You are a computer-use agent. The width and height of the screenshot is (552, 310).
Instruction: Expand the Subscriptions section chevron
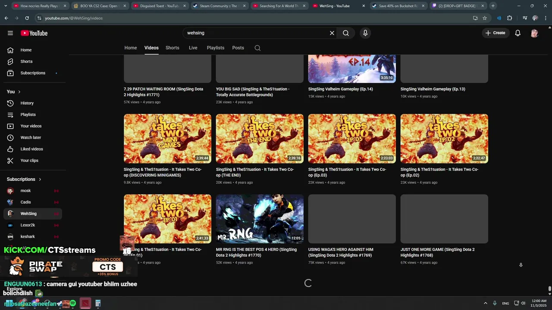[40, 179]
